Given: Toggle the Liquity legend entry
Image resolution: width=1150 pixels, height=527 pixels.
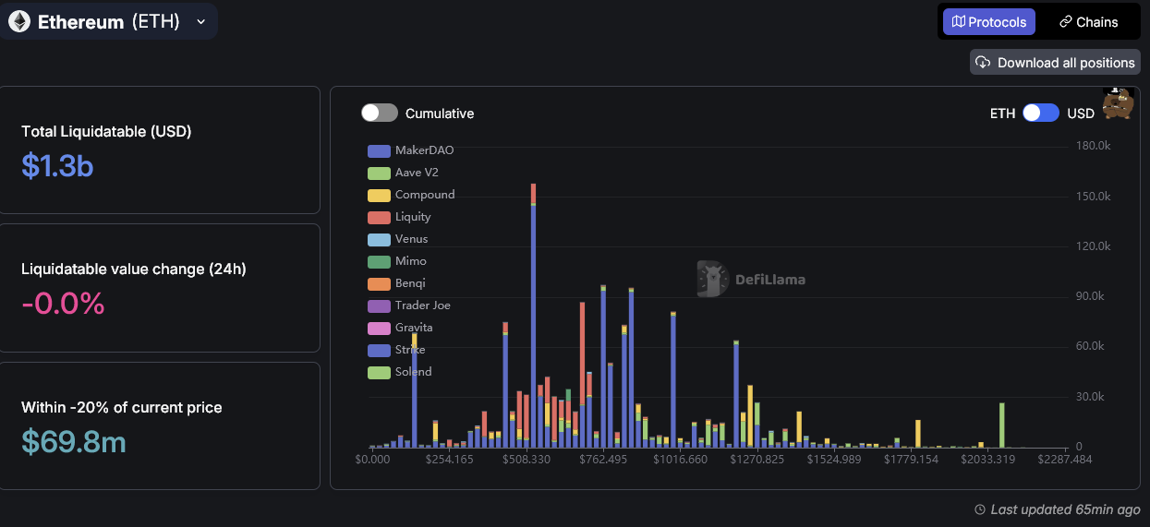Looking at the screenshot, I should tap(399, 217).
